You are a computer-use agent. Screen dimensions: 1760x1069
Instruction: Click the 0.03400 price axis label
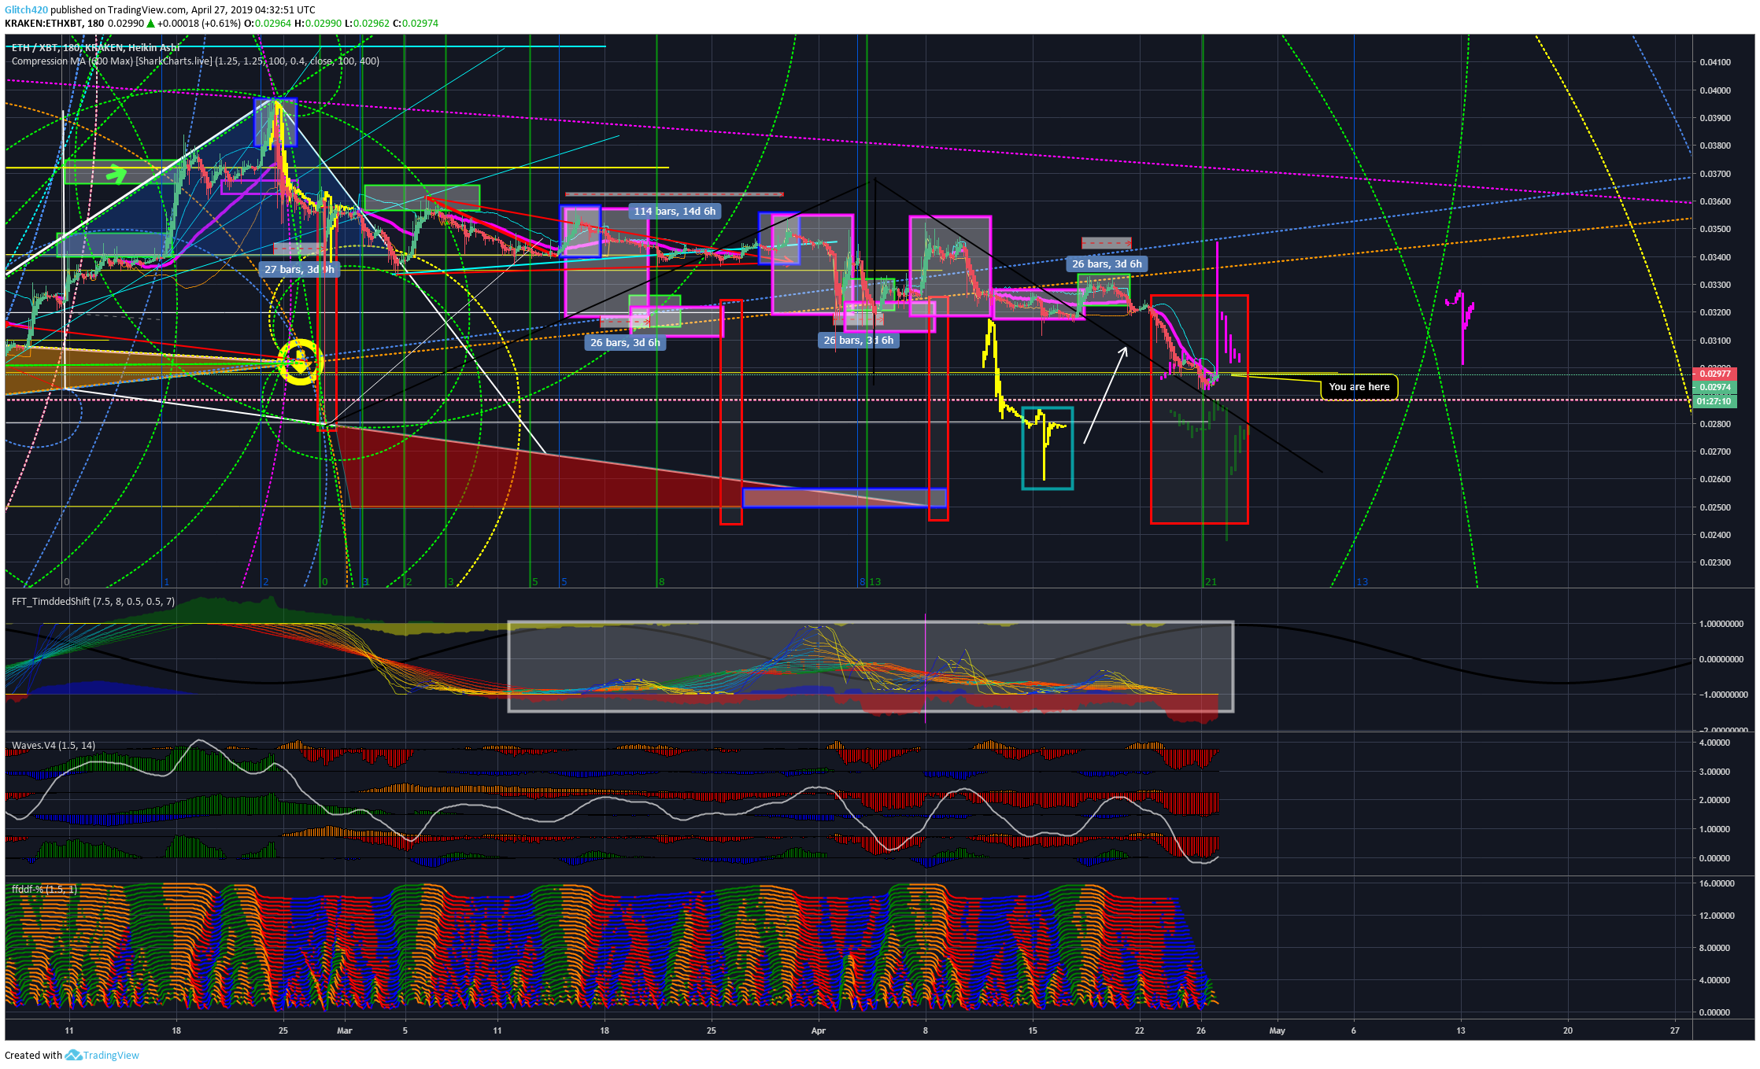(x=1714, y=257)
